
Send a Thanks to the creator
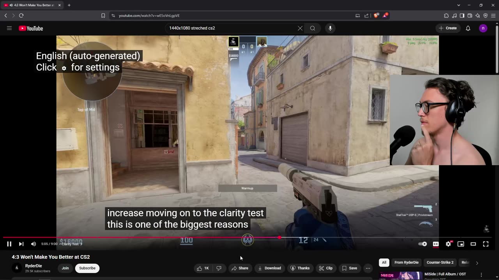(300, 268)
